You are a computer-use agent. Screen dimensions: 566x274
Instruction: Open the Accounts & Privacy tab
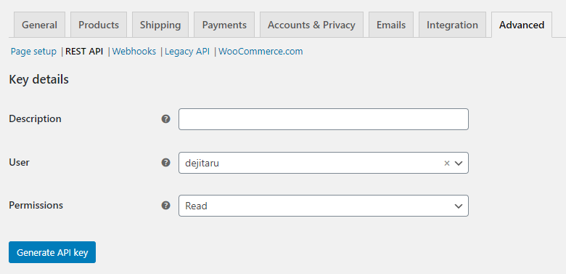(311, 25)
